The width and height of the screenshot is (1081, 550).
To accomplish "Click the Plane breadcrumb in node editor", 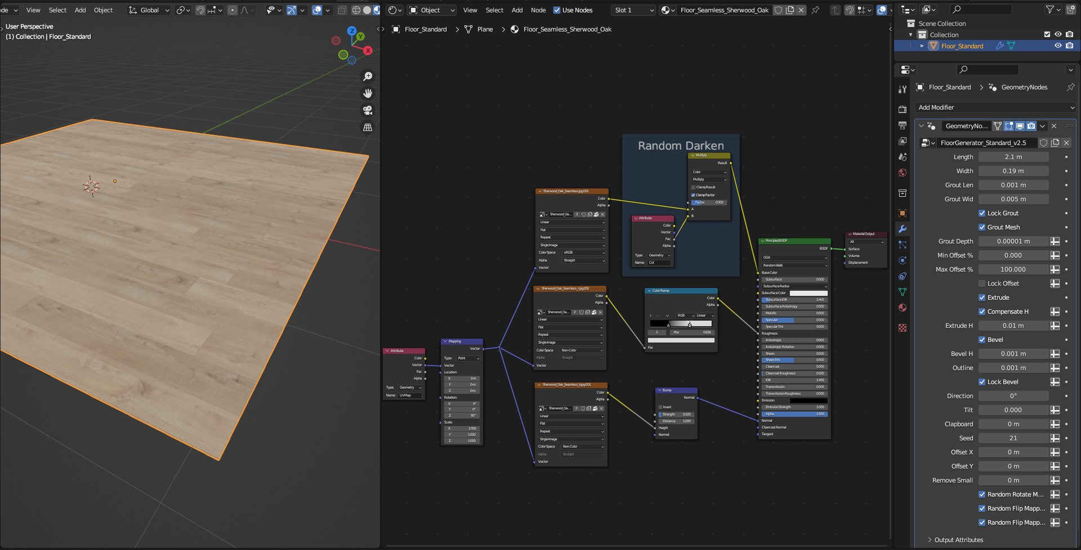I will click(x=484, y=29).
